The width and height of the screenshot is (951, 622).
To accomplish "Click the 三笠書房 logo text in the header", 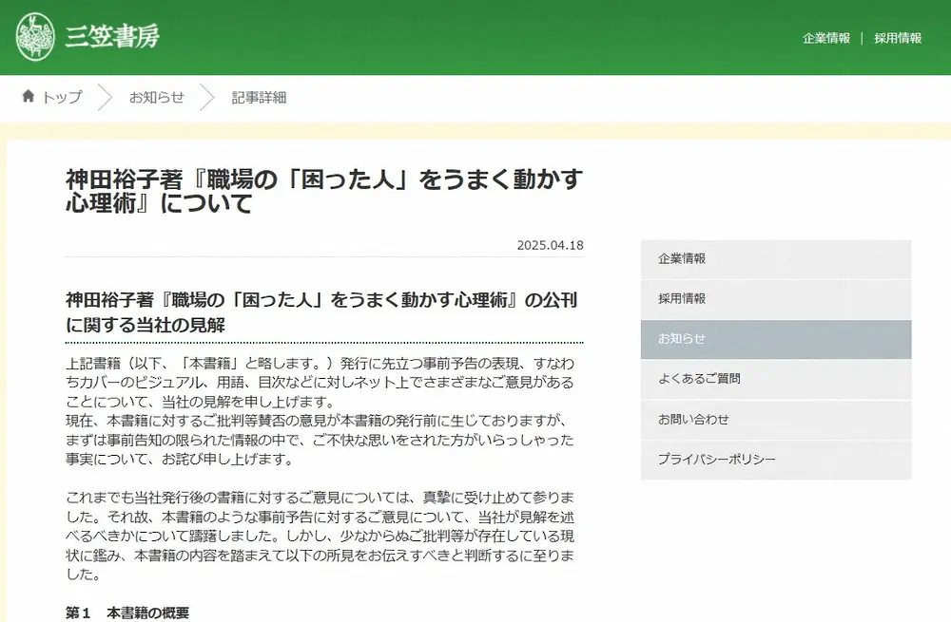I will point(112,38).
